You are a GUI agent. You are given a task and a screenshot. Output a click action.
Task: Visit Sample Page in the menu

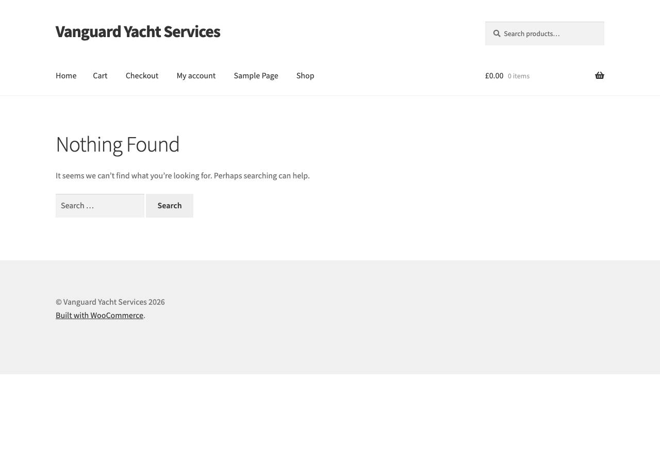tap(256, 76)
